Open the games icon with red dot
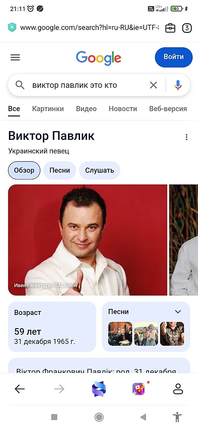Image resolution: width=198 pixels, height=429 pixels. tap(139, 389)
